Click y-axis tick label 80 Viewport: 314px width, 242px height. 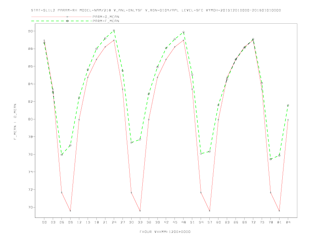click(x=30, y=119)
